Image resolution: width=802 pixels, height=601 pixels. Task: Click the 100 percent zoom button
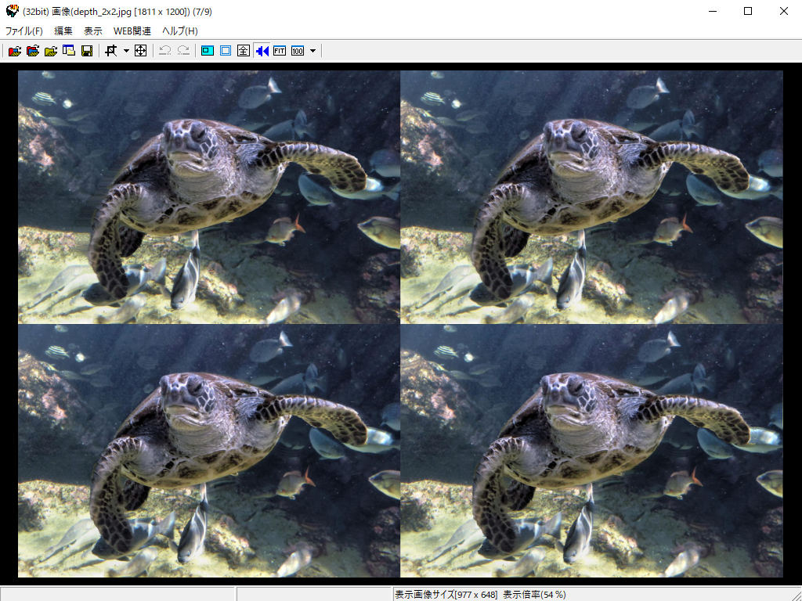click(298, 51)
